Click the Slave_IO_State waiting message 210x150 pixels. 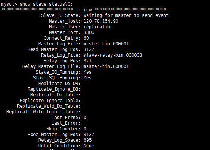point(126,15)
